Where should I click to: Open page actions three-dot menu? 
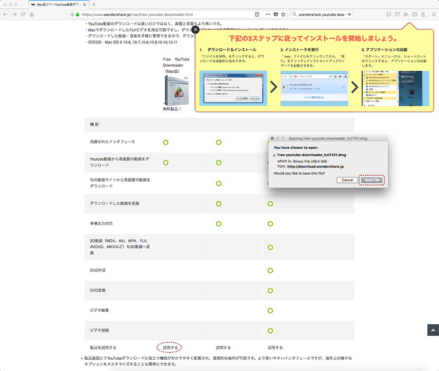[x=268, y=14]
